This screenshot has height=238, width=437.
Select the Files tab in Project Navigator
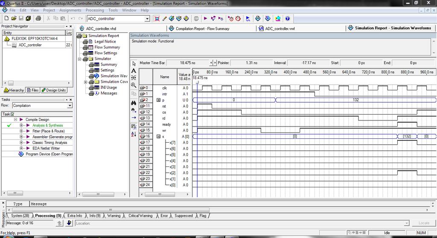pyautogui.click(x=33, y=90)
